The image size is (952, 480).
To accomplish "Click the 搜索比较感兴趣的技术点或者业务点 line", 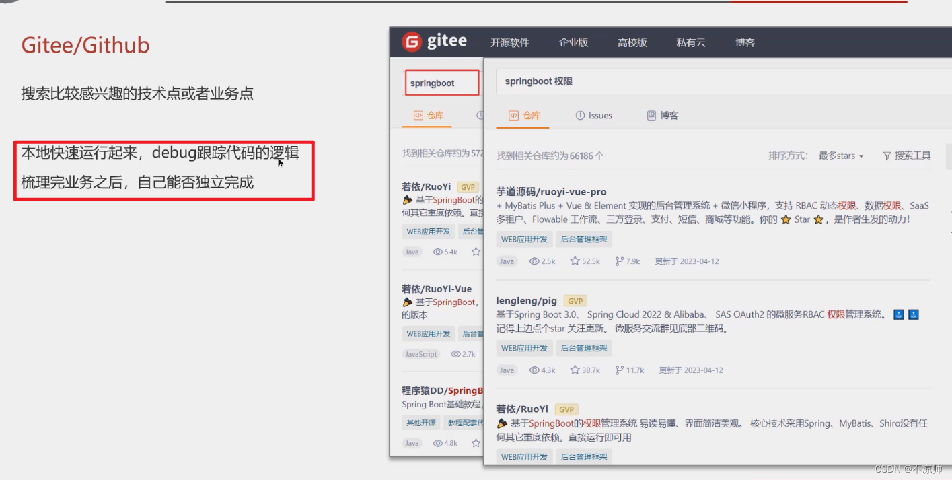I will [x=137, y=94].
